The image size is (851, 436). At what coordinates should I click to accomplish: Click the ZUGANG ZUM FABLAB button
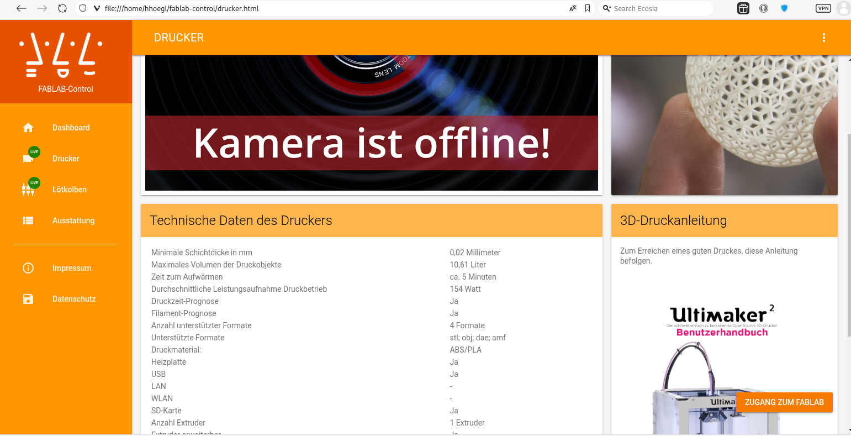[784, 402]
